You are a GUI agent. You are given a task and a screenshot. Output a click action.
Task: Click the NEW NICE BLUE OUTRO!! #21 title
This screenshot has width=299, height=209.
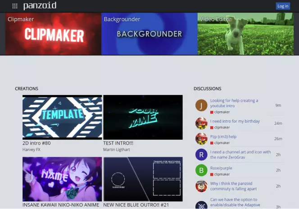(136, 205)
